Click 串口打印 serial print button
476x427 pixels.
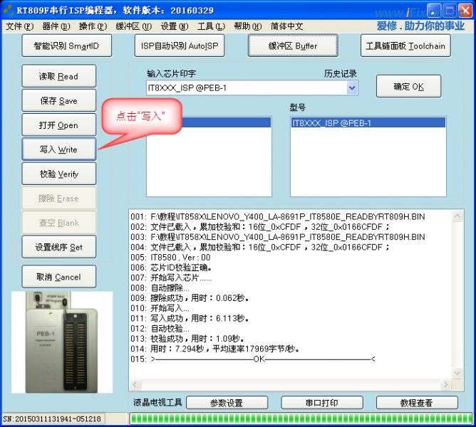(x=322, y=403)
